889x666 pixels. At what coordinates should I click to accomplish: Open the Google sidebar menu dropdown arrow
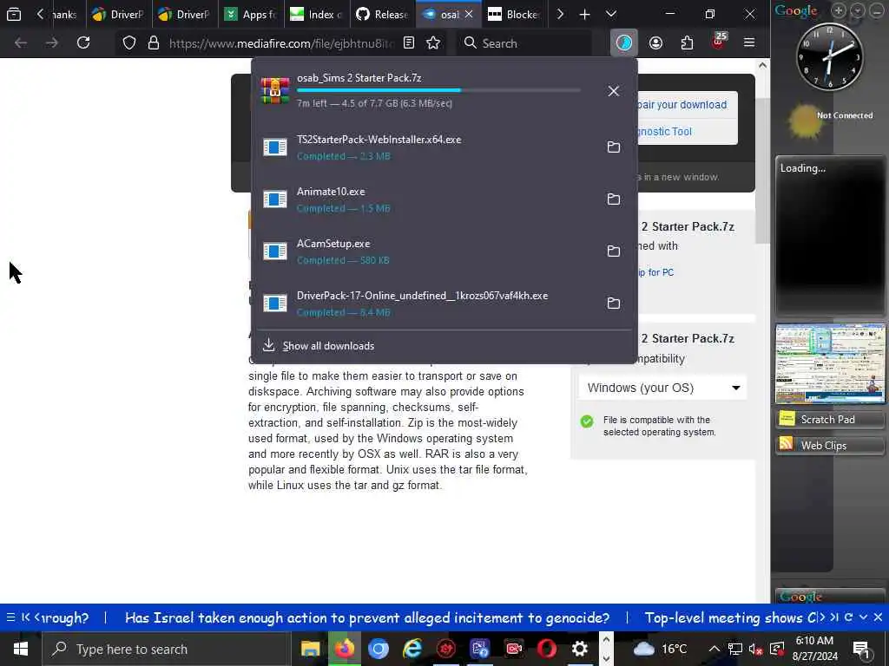tap(858, 10)
